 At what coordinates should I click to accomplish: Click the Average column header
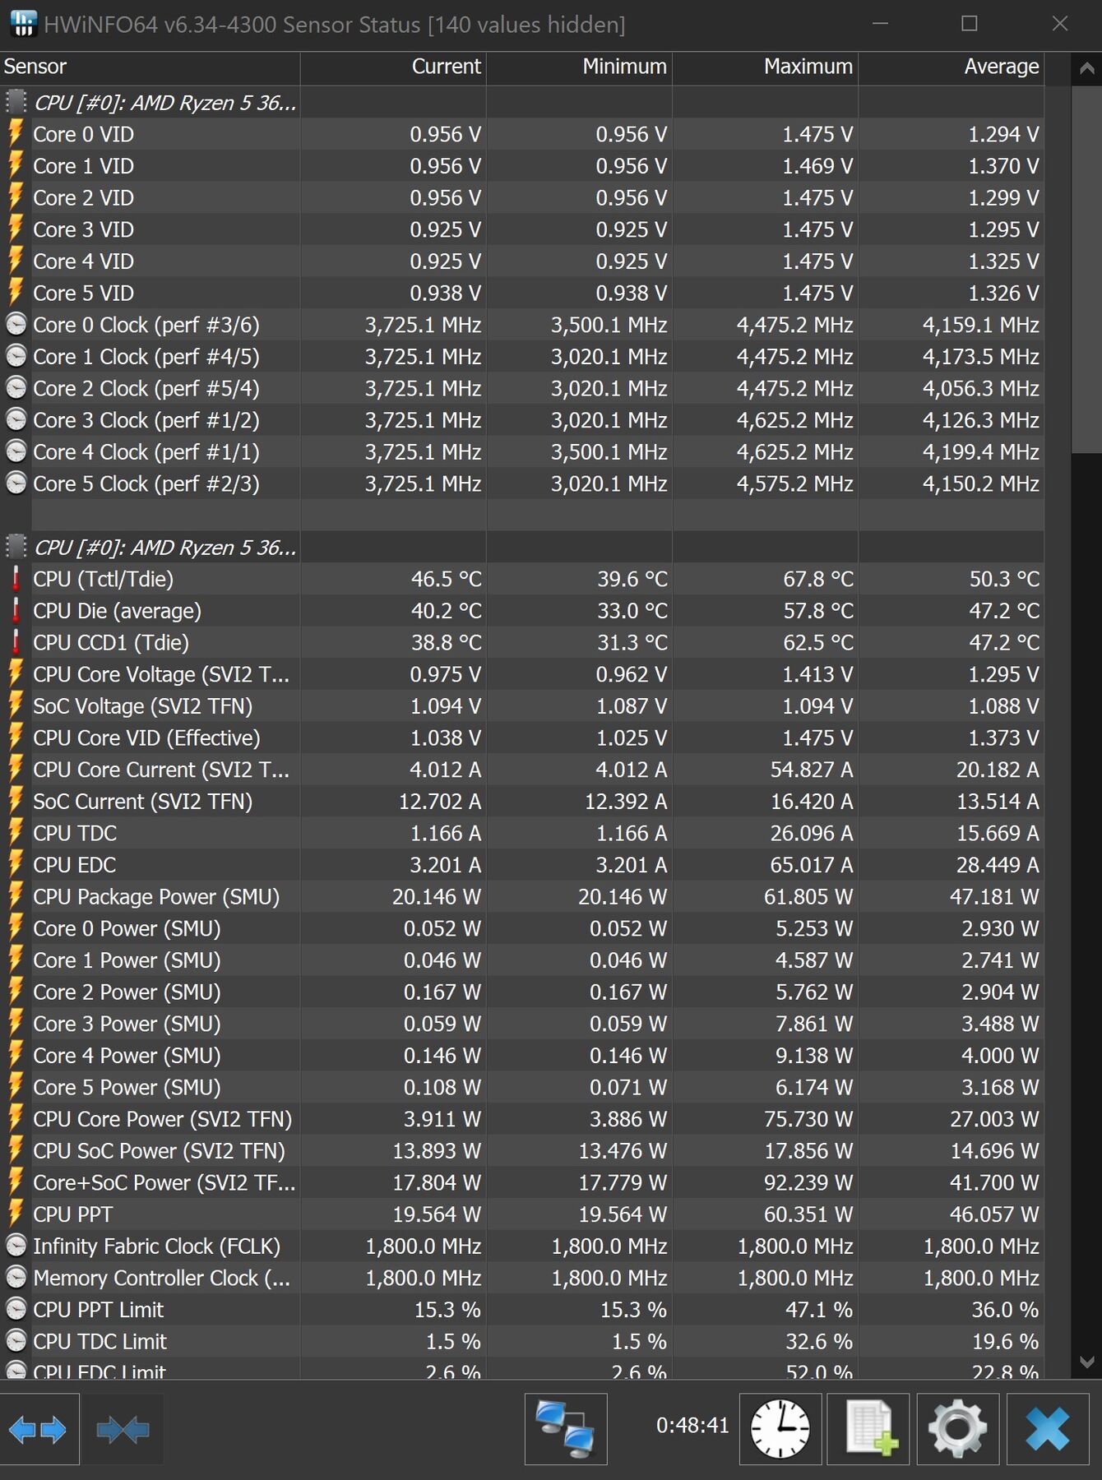[951, 67]
